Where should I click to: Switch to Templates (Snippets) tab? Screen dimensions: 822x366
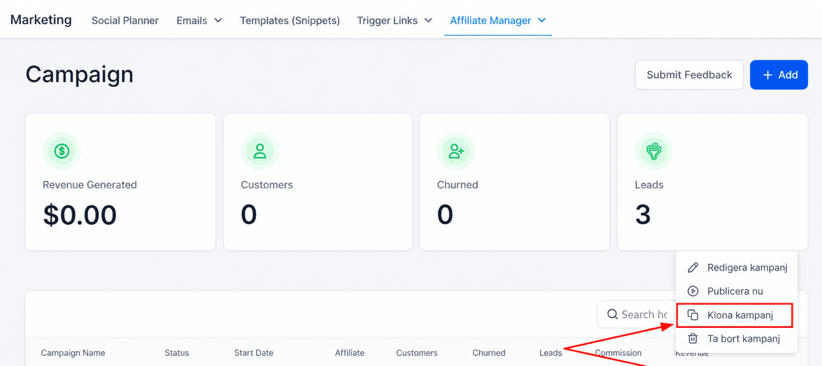pyautogui.click(x=290, y=20)
